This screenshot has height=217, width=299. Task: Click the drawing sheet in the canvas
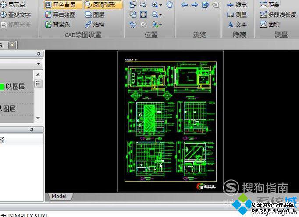[x=171, y=121]
